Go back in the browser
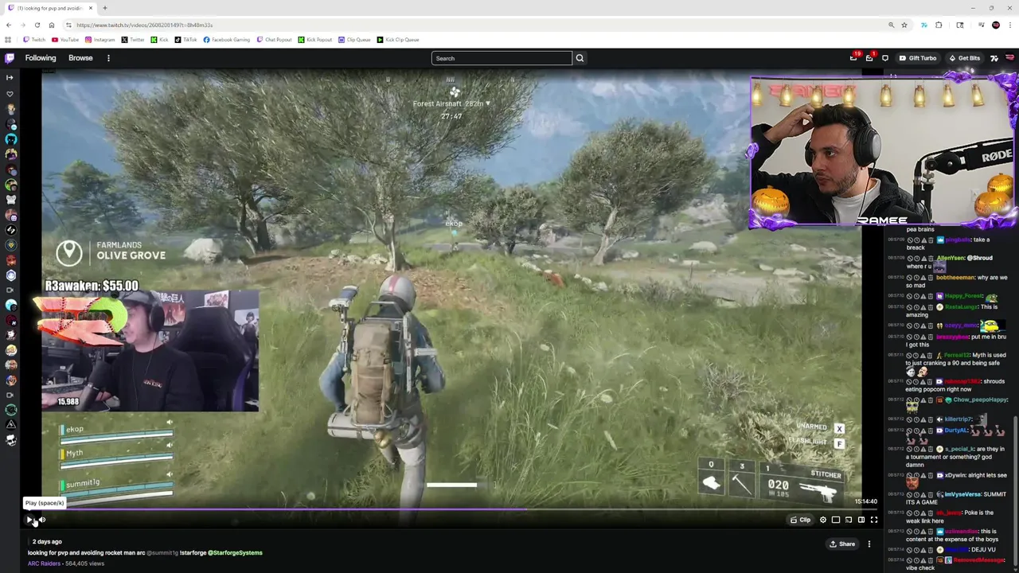This screenshot has height=573, width=1019. pyautogui.click(x=9, y=25)
